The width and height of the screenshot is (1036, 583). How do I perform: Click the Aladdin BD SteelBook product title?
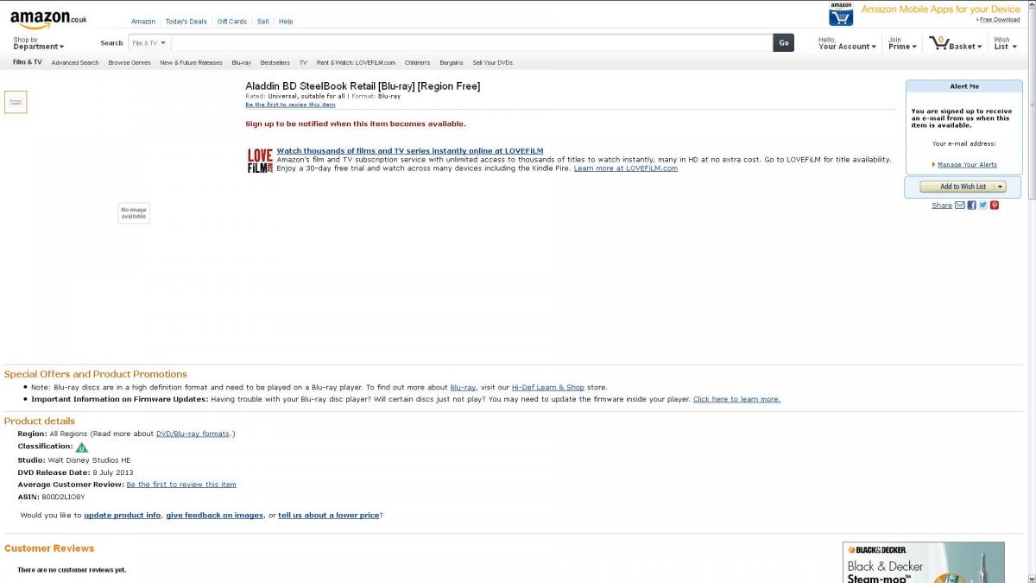pyautogui.click(x=363, y=86)
